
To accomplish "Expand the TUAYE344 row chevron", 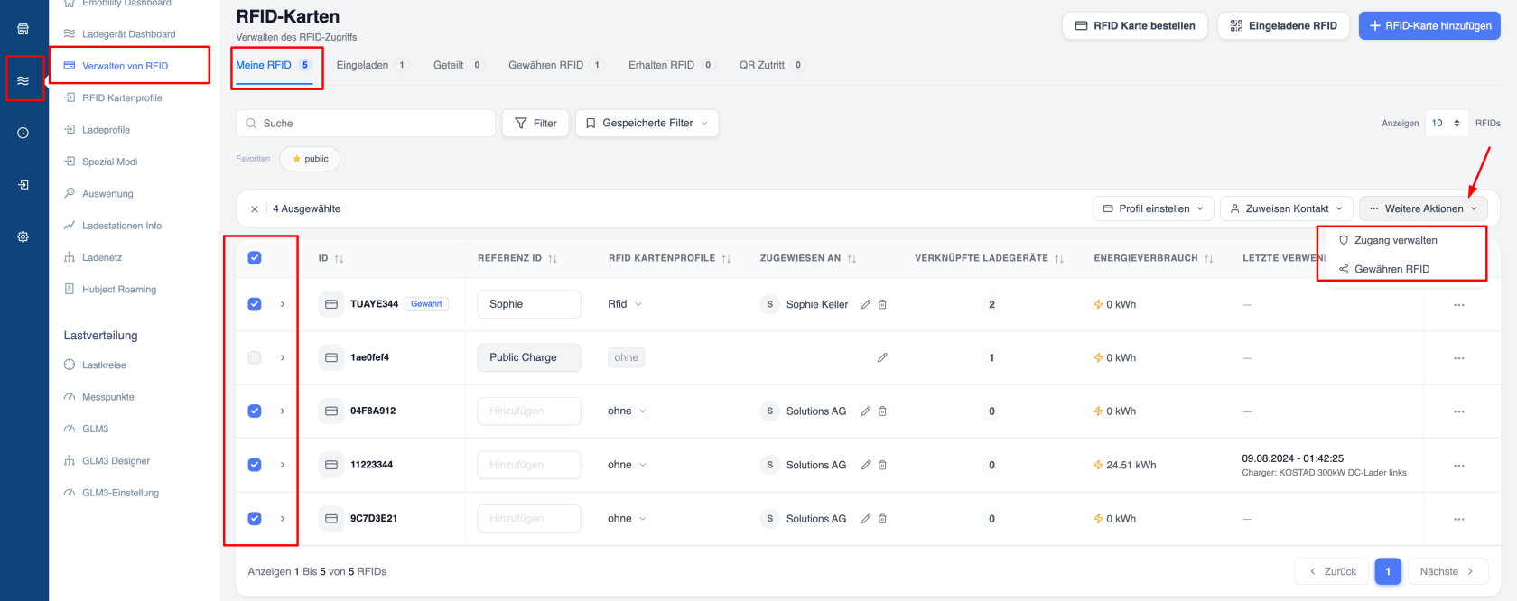I will click(283, 304).
